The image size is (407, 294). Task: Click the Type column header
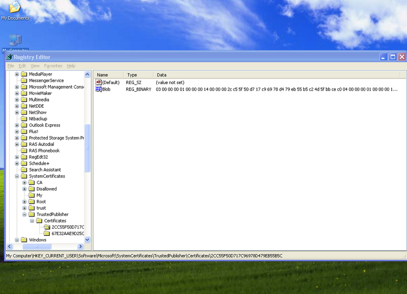(138, 75)
